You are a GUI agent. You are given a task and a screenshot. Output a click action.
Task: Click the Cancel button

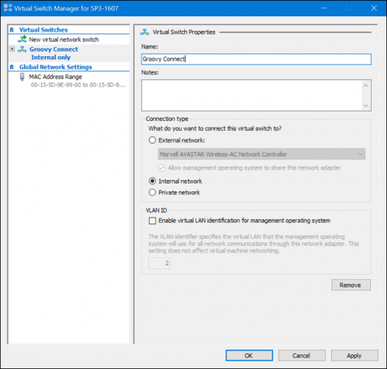click(302, 356)
